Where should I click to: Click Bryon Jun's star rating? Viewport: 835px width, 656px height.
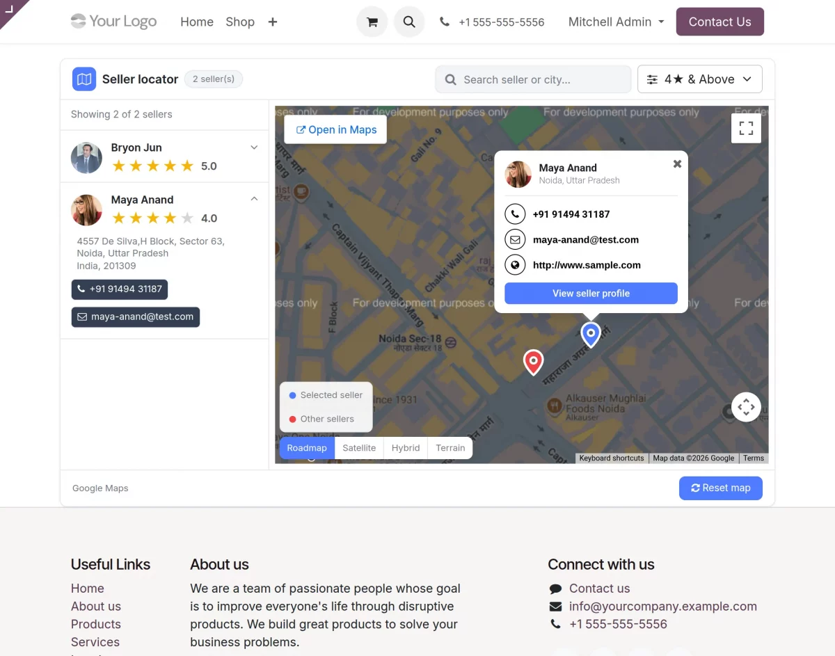pos(153,166)
